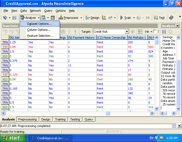Click the architecture search icon
The width and height of the screenshot is (182, 142).
pos(110,18)
